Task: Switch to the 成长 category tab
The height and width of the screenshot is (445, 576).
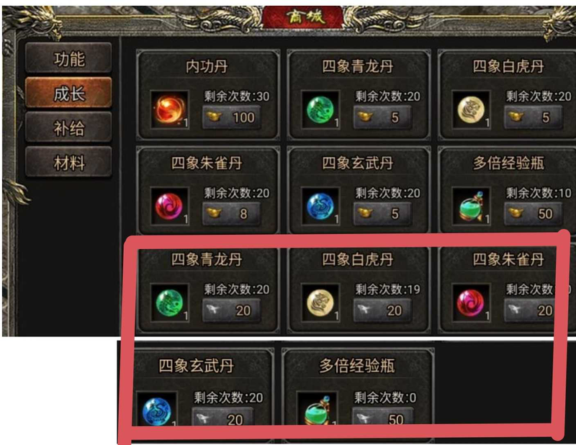Action: (68, 93)
